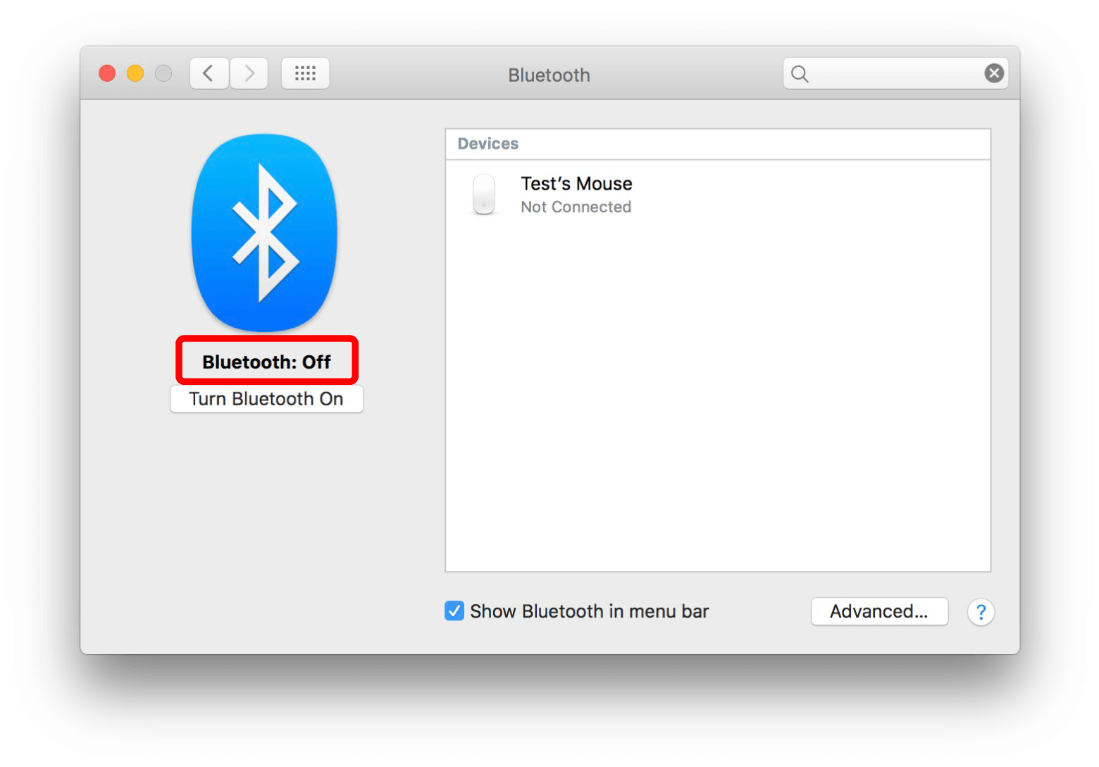Screen dimensions: 1099x767
Task: Click the Bluetooth window title
Action: 549,75
